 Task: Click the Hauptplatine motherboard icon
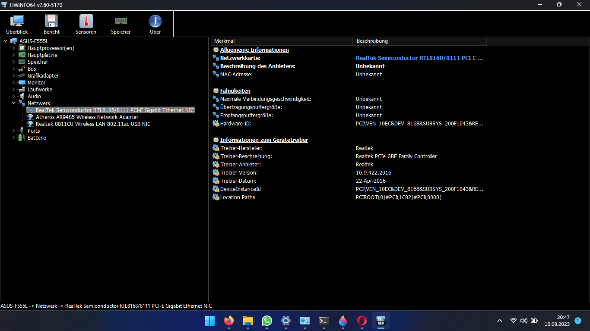pyautogui.click(x=22, y=55)
